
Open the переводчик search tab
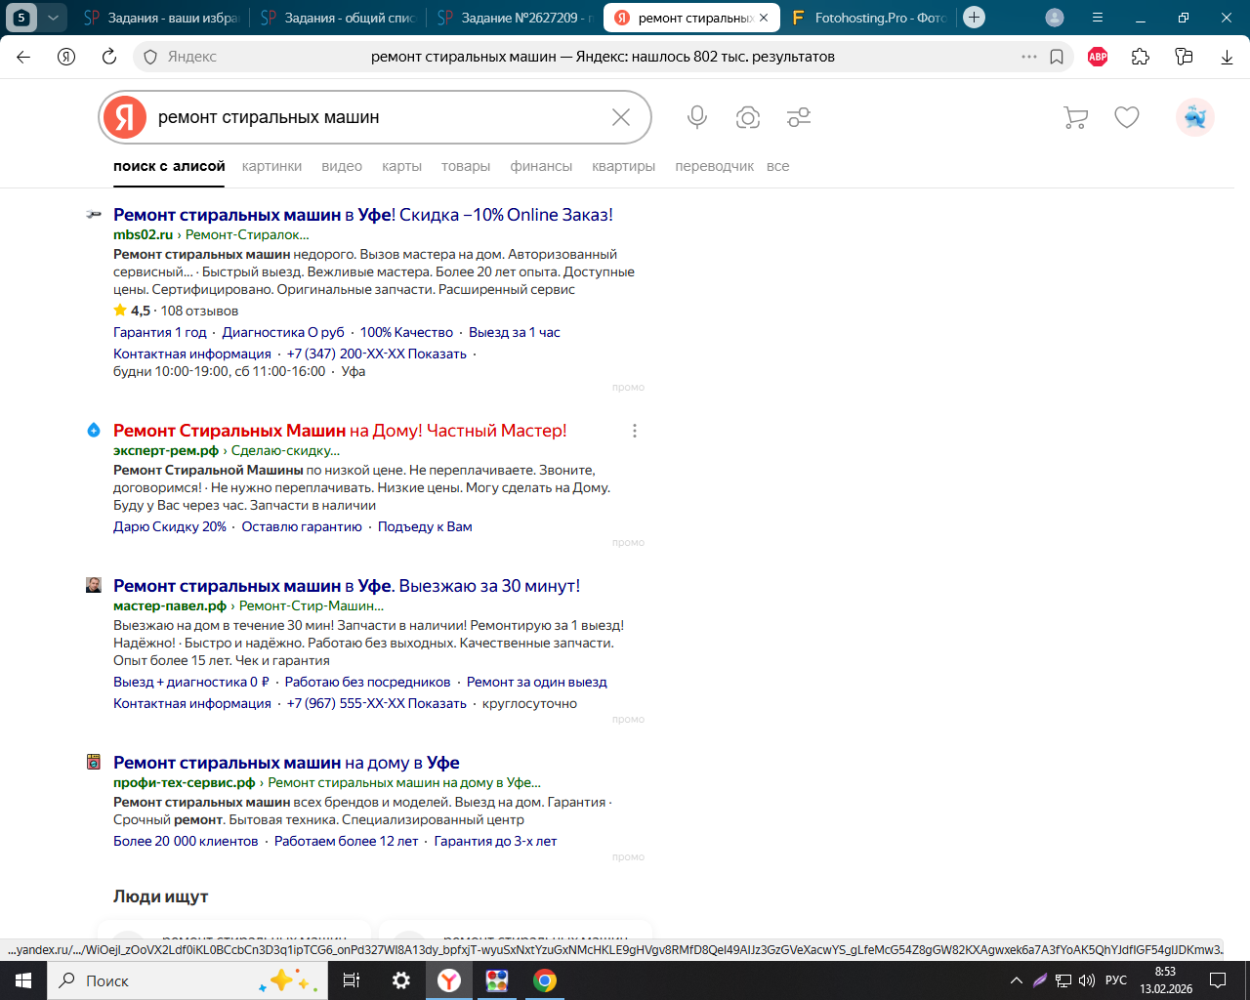(x=715, y=166)
